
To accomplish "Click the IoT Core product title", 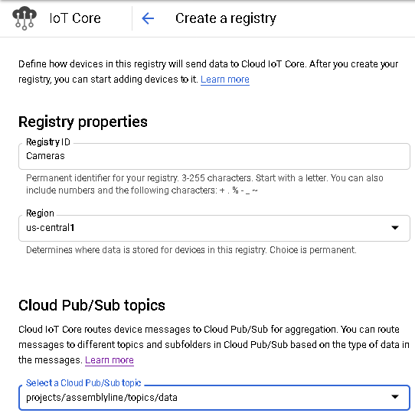I will pyautogui.click(x=75, y=18).
